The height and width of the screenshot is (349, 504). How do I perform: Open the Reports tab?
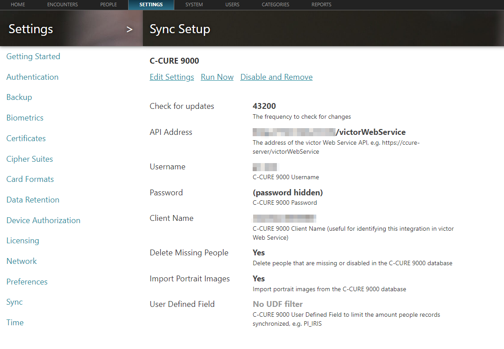coord(321,4)
